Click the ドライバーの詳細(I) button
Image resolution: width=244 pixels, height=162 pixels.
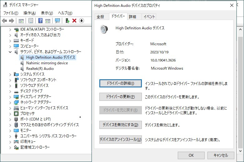pyautogui.click(x=121, y=83)
